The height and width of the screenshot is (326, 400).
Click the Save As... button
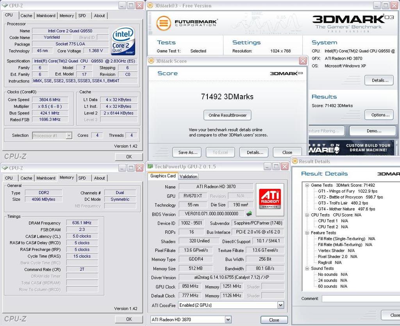(x=187, y=152)
